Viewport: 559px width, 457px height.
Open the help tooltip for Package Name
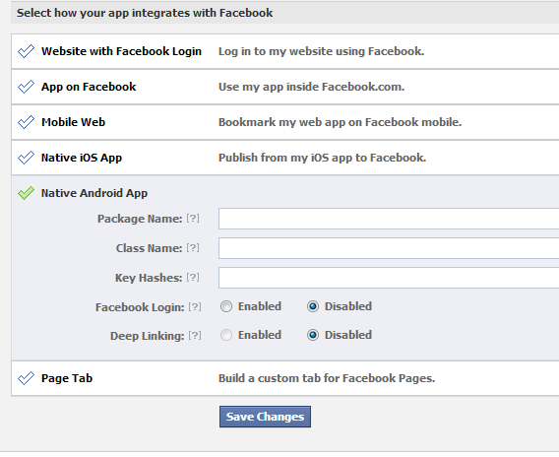(x=193, y=219)
